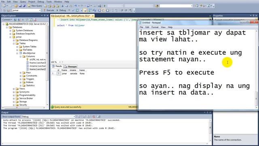The image size is (259, 146).
Task: Click the 'jomar' fname result cell
Action: pyautogui.click(x=64, y=73)
